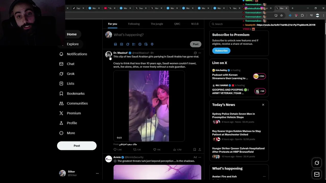326x183 pixels.
Task: Click the grey composer Post button
Action: pos(196,44)
